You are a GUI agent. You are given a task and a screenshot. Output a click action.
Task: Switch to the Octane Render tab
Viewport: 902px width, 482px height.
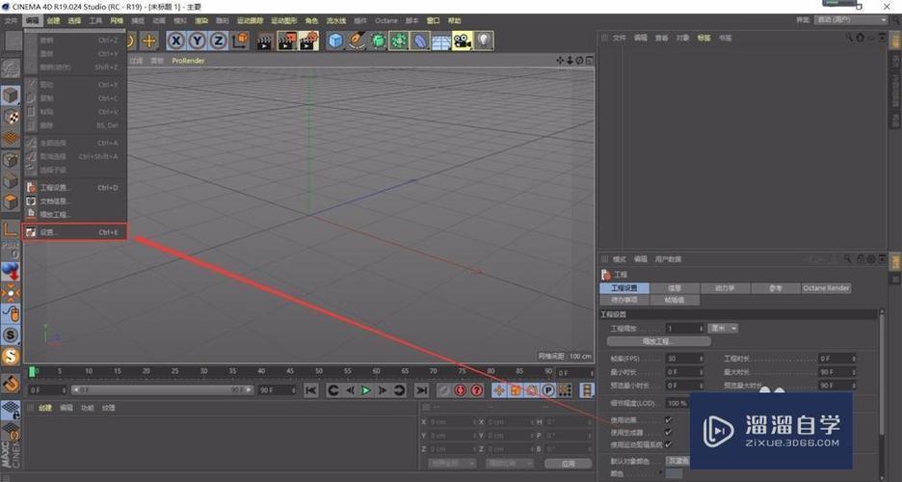pyautogui.click(x=826, y=288)
